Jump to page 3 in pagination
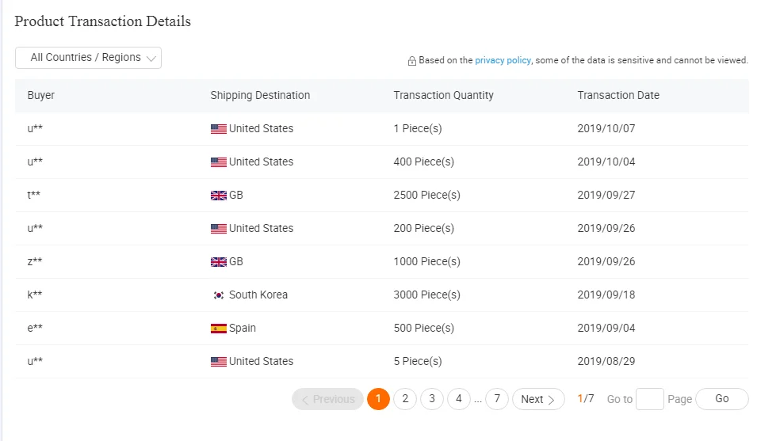This screenshot has height=441, width=757. coord(432,399)
